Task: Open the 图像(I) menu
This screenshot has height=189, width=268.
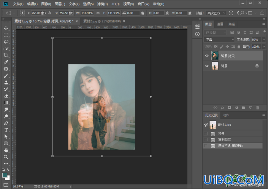Action: (46, 4)
